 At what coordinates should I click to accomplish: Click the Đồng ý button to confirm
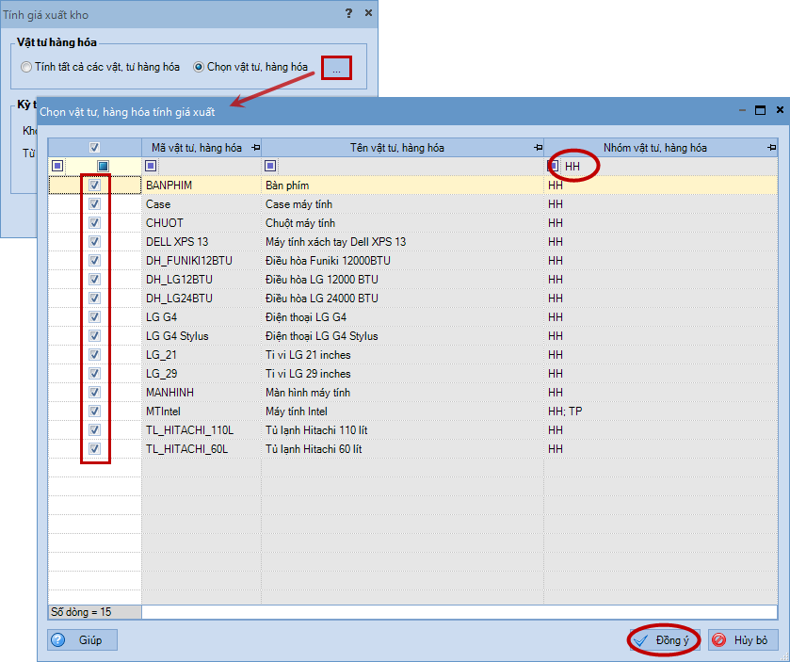coord(663,640)
